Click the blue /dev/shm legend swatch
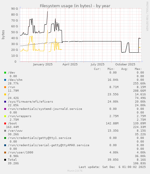The width and height of the screenshot is (150, 174). [x=5, y=80]
